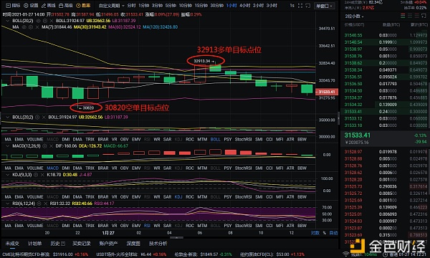The width and height of the screenshot is (430, 258).
Task: Open settings for main BOLL indicator
Action: pyautogui.click(x=45, y=21)
